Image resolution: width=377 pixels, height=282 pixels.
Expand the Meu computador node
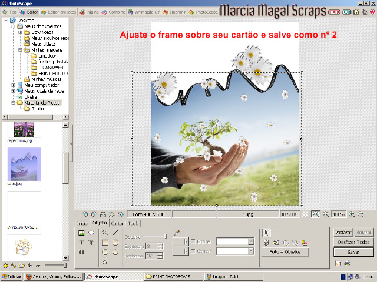[x=13, y=85]
